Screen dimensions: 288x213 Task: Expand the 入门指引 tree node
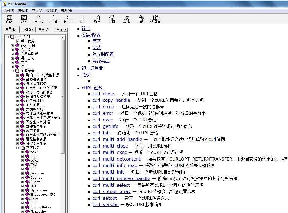12,50
